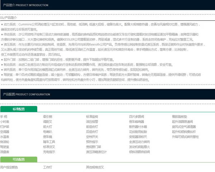The image size is (215, 172).
Task: Click the 空调器 list entry
Action: (x=5, y=132)
